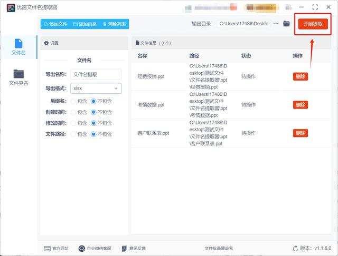
Task: Open the 官方网址 link
Action: click(x=57, y=249)
